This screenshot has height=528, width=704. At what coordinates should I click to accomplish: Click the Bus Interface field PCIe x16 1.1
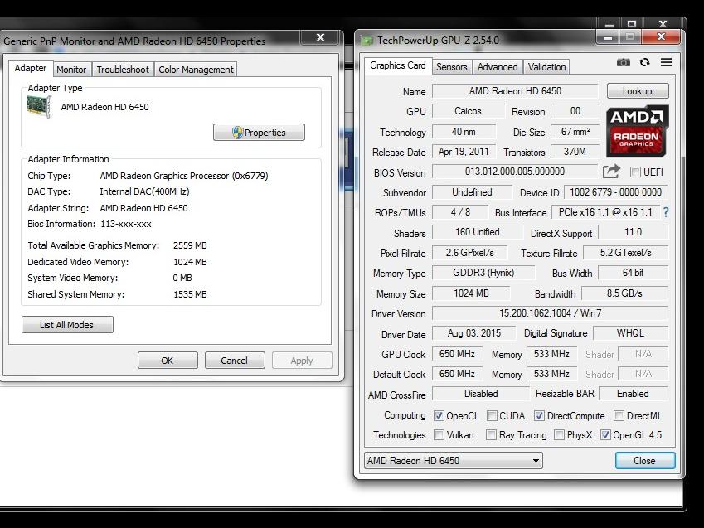[605, 212]
